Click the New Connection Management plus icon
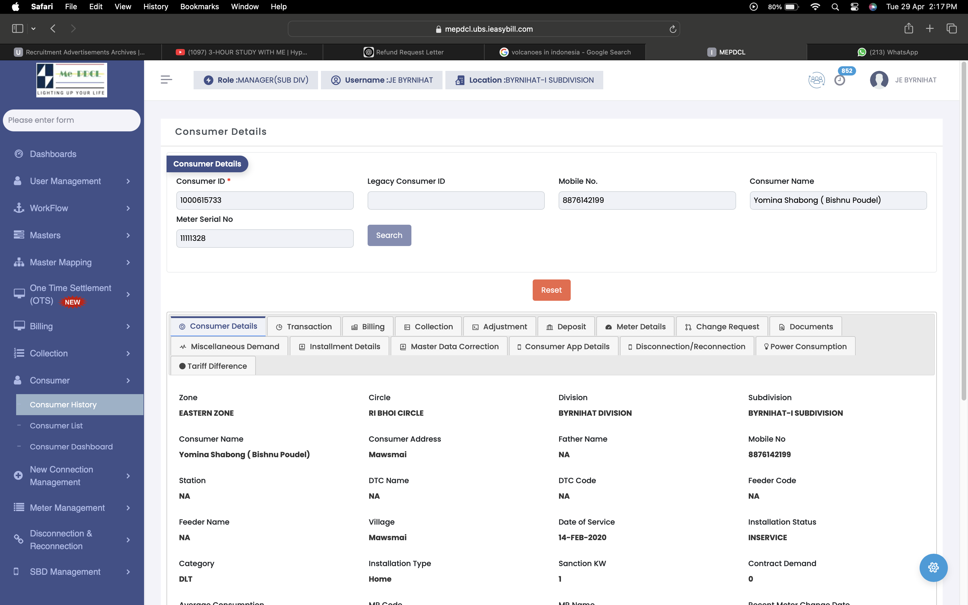 pyautogui.click(x=18, y=475)
